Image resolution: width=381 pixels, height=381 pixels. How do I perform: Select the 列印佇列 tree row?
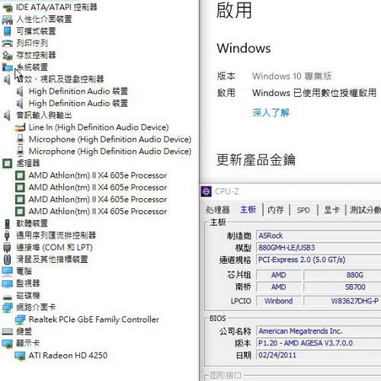[32, 43]
